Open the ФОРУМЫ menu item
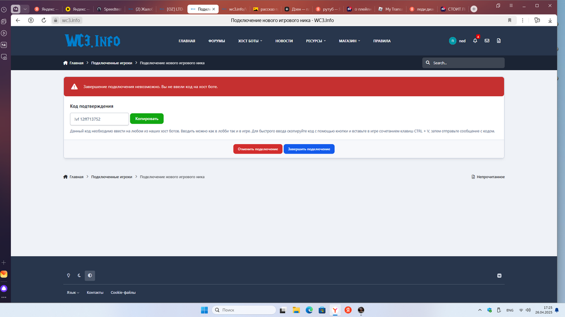The image size is (565, 317). pyautogui.click(x=217, y=41)
